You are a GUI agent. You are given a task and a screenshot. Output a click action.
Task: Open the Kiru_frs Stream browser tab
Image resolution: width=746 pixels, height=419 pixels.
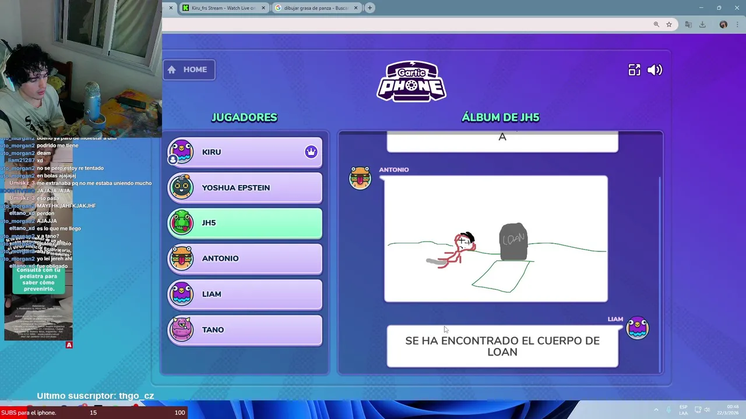(x=223, y=8)
